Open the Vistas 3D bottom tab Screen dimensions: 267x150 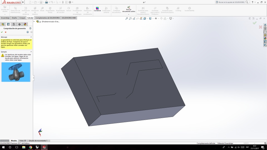coord(23,141)
